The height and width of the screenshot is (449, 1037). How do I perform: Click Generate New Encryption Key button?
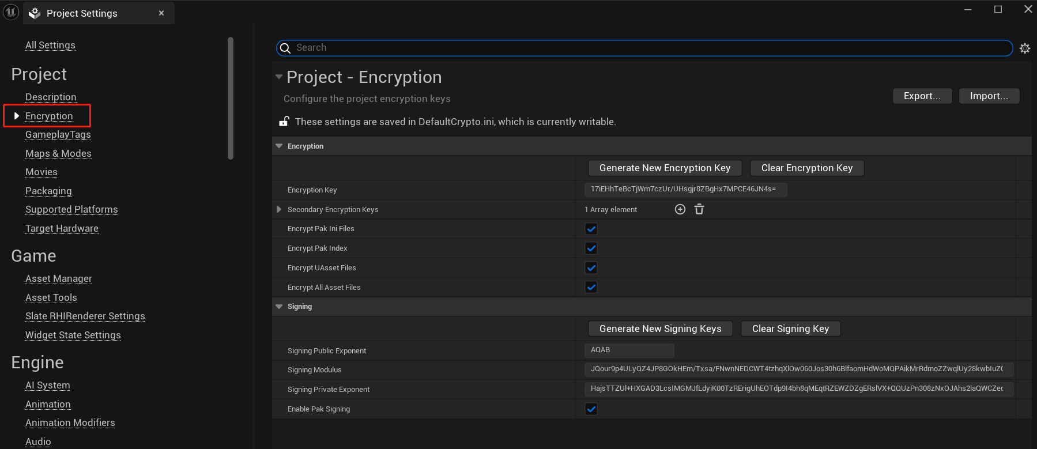[665, 168]
